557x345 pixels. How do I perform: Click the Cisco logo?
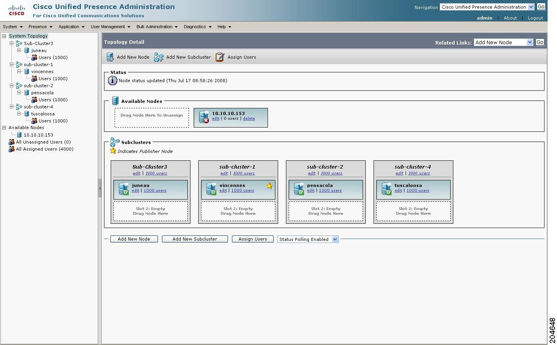click(17, 11)
